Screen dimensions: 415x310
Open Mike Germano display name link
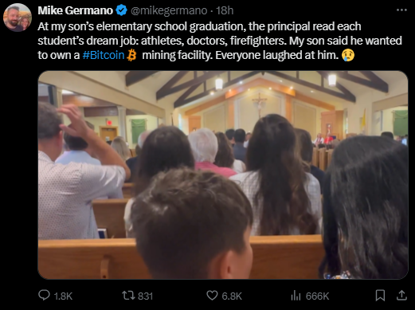76,10
